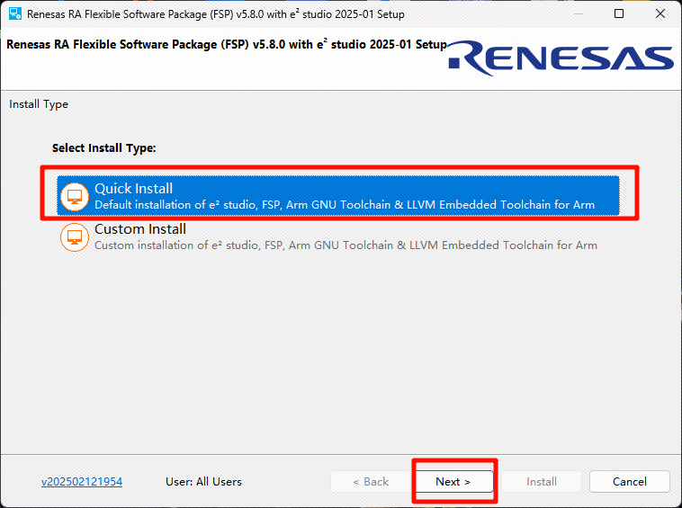Click the Renesas logo
682x508 pixels.
[561, 58]
